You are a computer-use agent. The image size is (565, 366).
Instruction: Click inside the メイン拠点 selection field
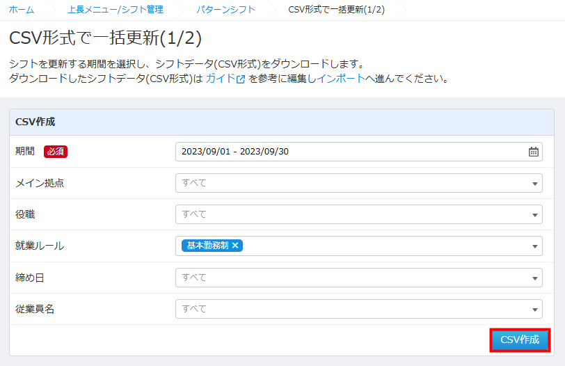[x=348, y=183]
